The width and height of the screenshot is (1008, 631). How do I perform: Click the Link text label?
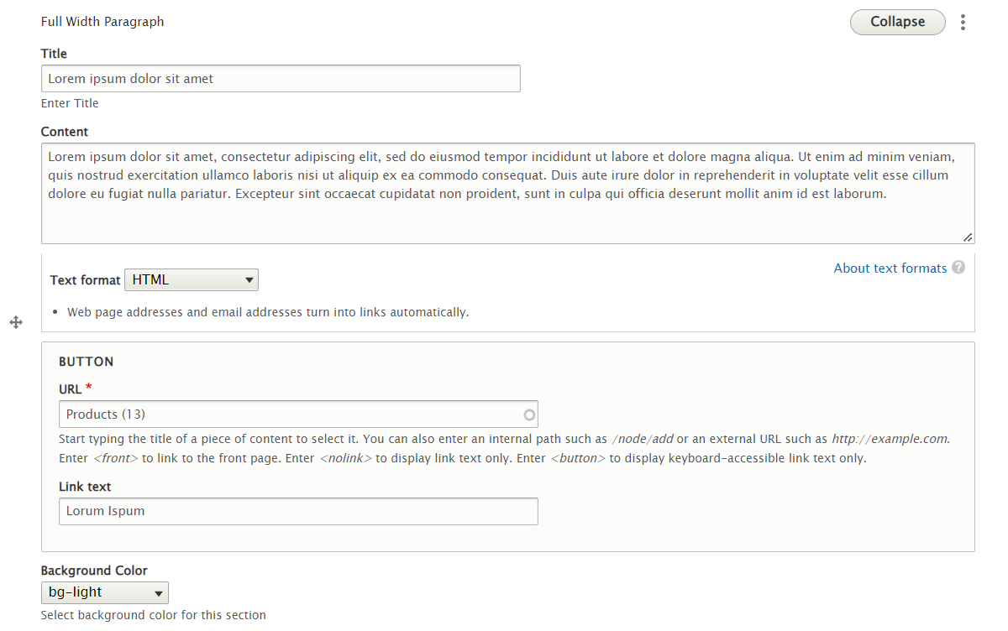coord(85,487)
